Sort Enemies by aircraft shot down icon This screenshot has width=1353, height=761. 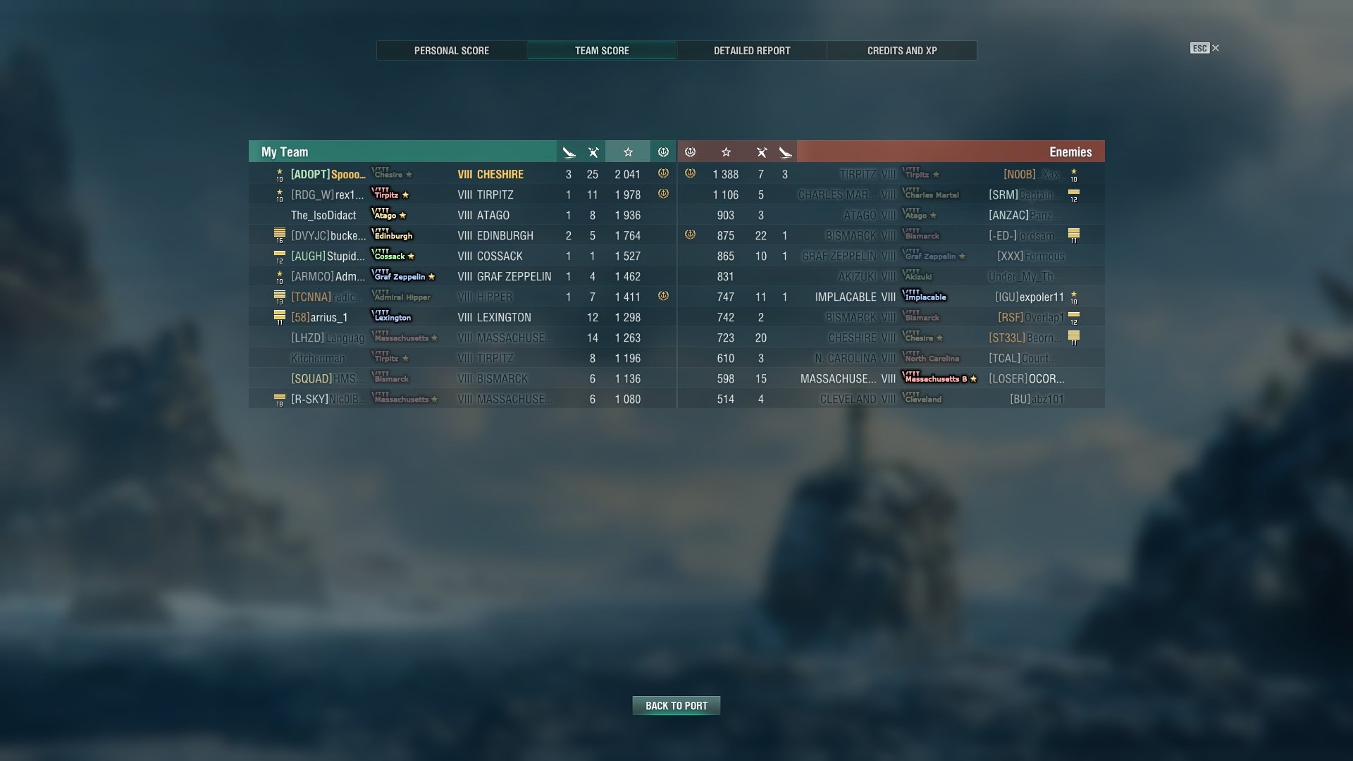[761, 152]
